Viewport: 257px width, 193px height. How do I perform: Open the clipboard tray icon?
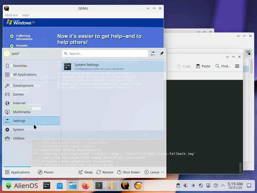[178, 186]
